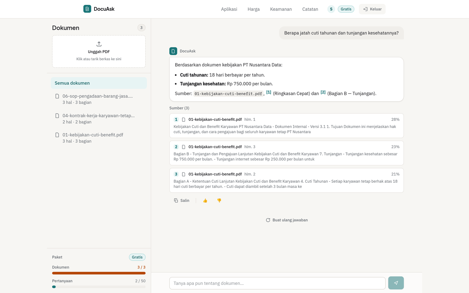Open source card 1 with 28% match

pyautogui.click(x=287, y=126)
